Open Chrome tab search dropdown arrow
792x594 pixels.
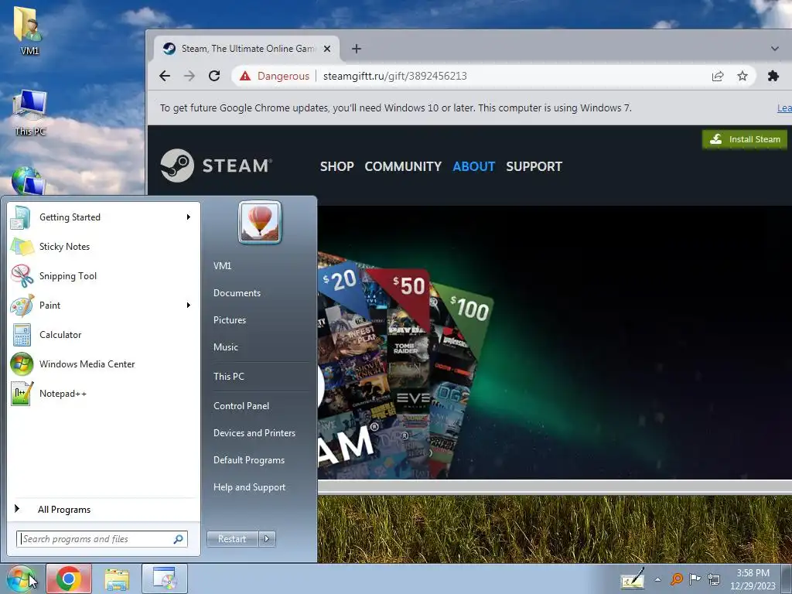774,49
